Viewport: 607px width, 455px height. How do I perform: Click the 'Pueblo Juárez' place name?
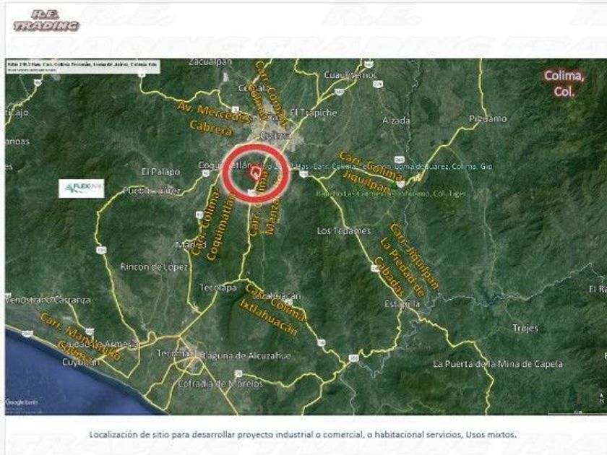coord(152,191)
